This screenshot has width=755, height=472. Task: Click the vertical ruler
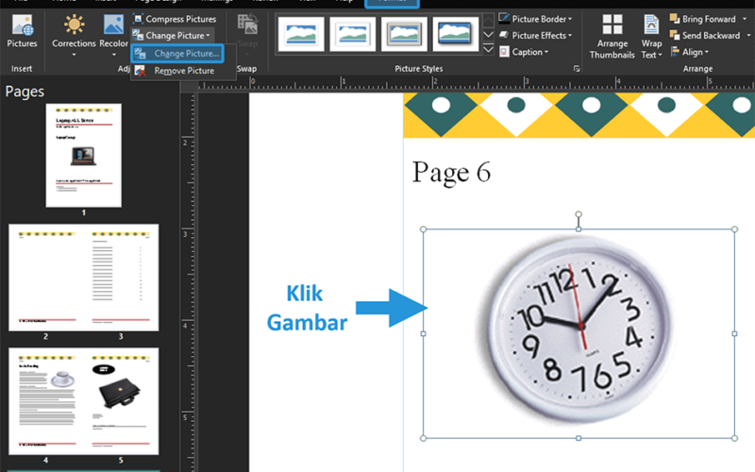click(x=189, y=281)
